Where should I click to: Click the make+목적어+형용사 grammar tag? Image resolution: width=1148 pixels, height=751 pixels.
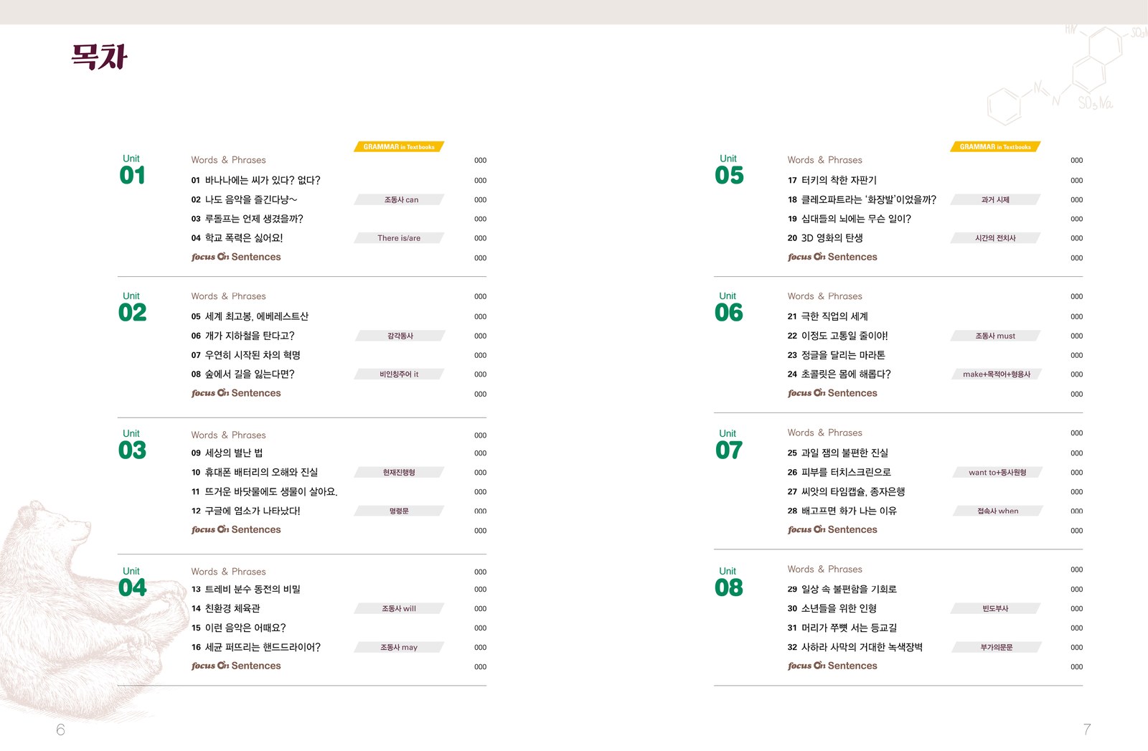pos(996,374)
